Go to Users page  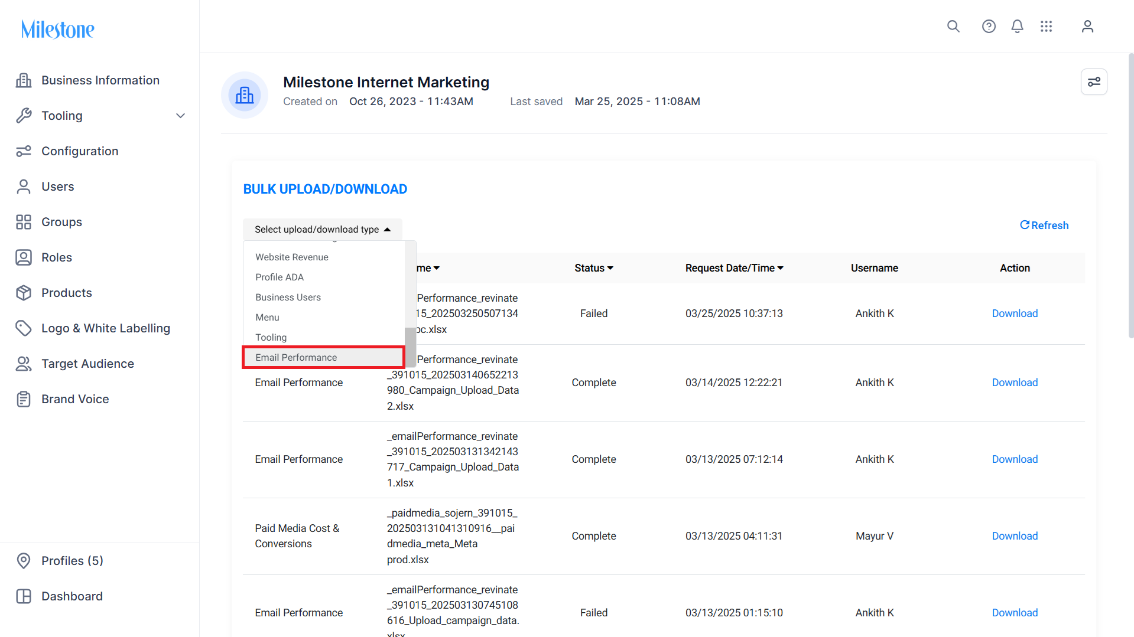coord(58,187)
